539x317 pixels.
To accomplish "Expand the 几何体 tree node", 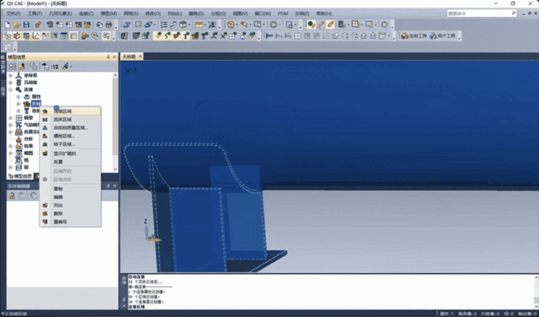I will click(x=11, y=82).
